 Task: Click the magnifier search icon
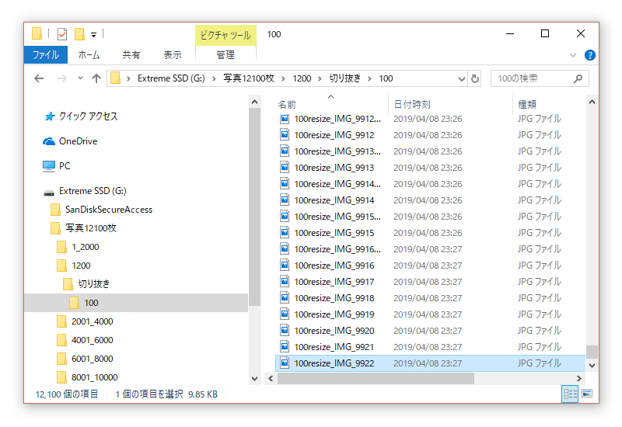click(578, 78)
